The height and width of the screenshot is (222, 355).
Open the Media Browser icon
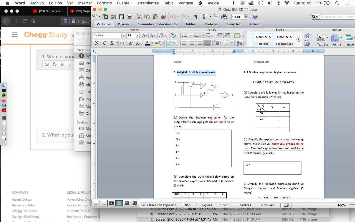224,17
